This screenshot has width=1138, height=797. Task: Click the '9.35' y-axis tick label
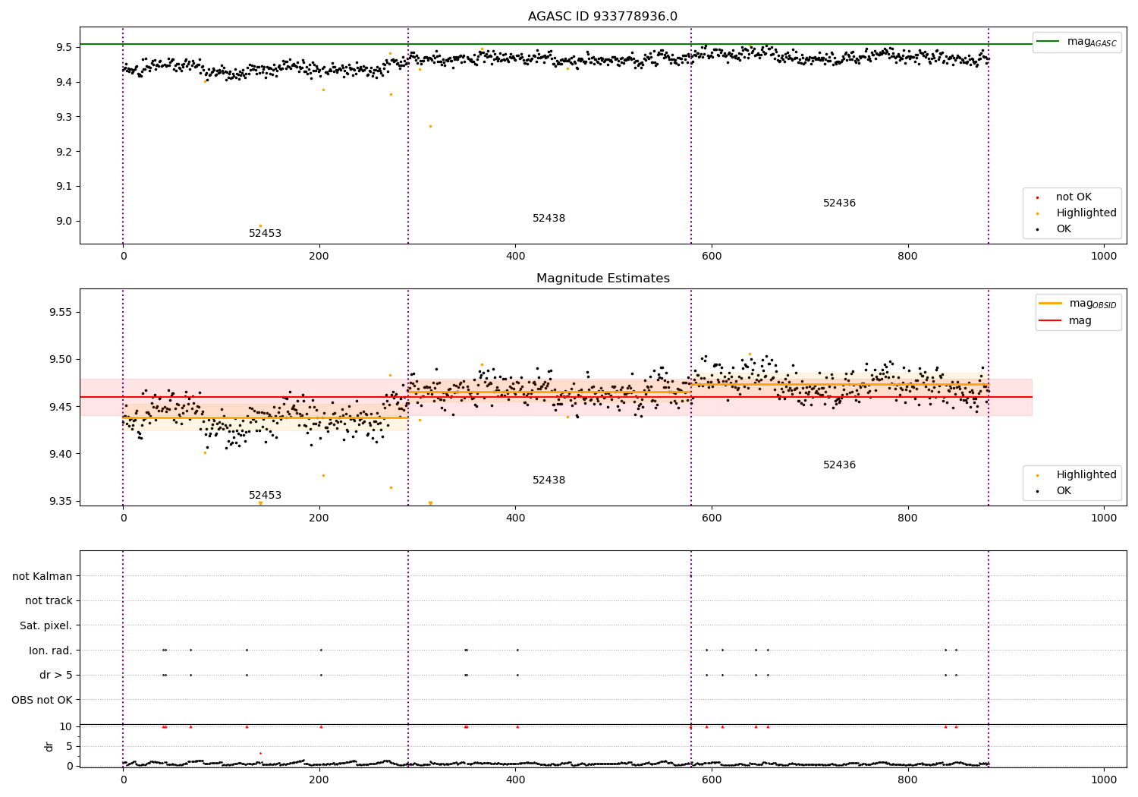pyautogui.click(x=61, y=502)
